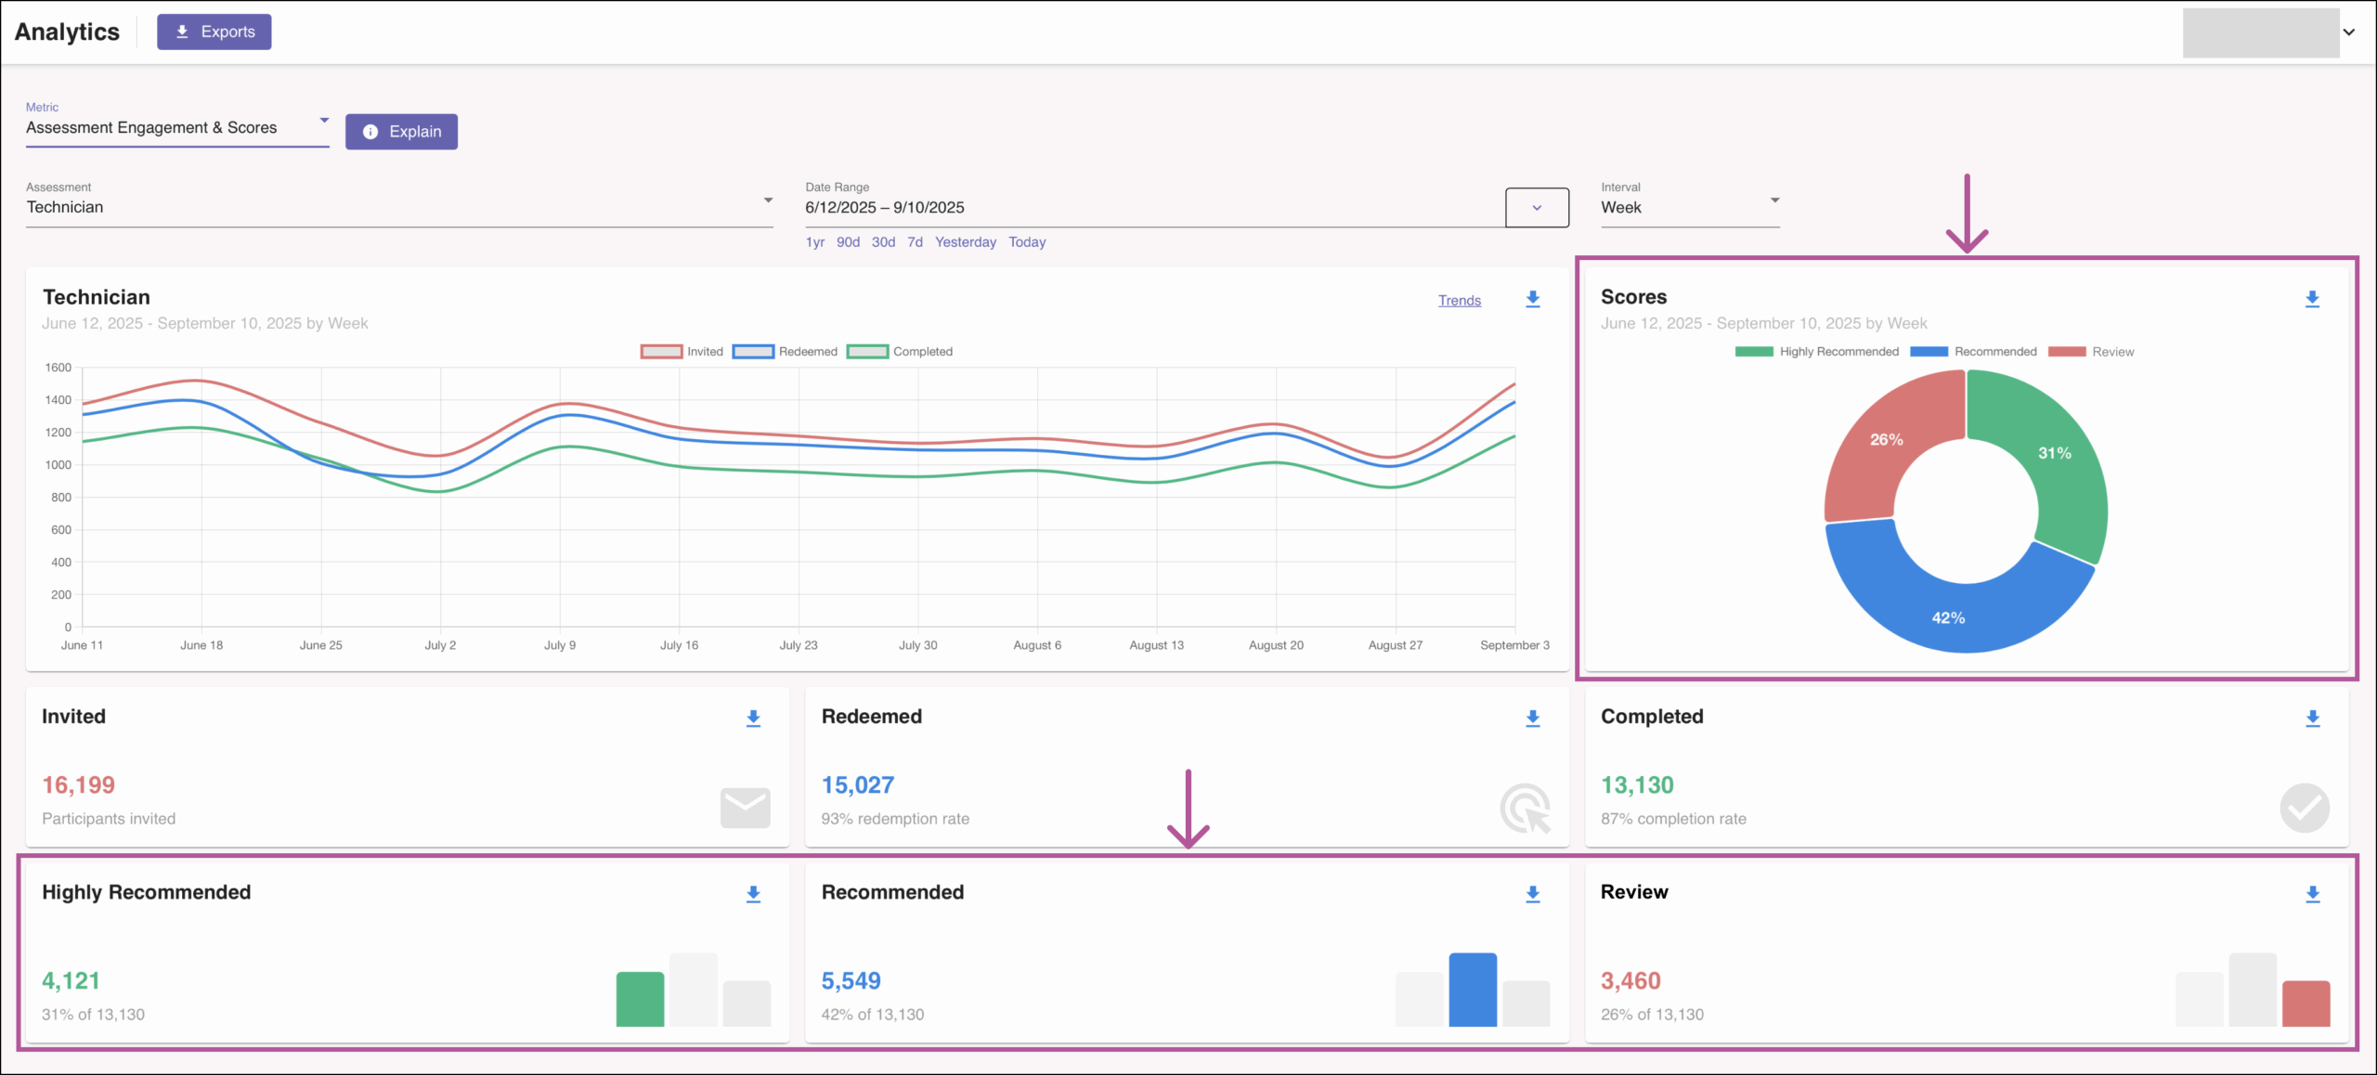Download the Scores donut chart
Screen dimensions: 2377x1075
[x=2312, y=299]
